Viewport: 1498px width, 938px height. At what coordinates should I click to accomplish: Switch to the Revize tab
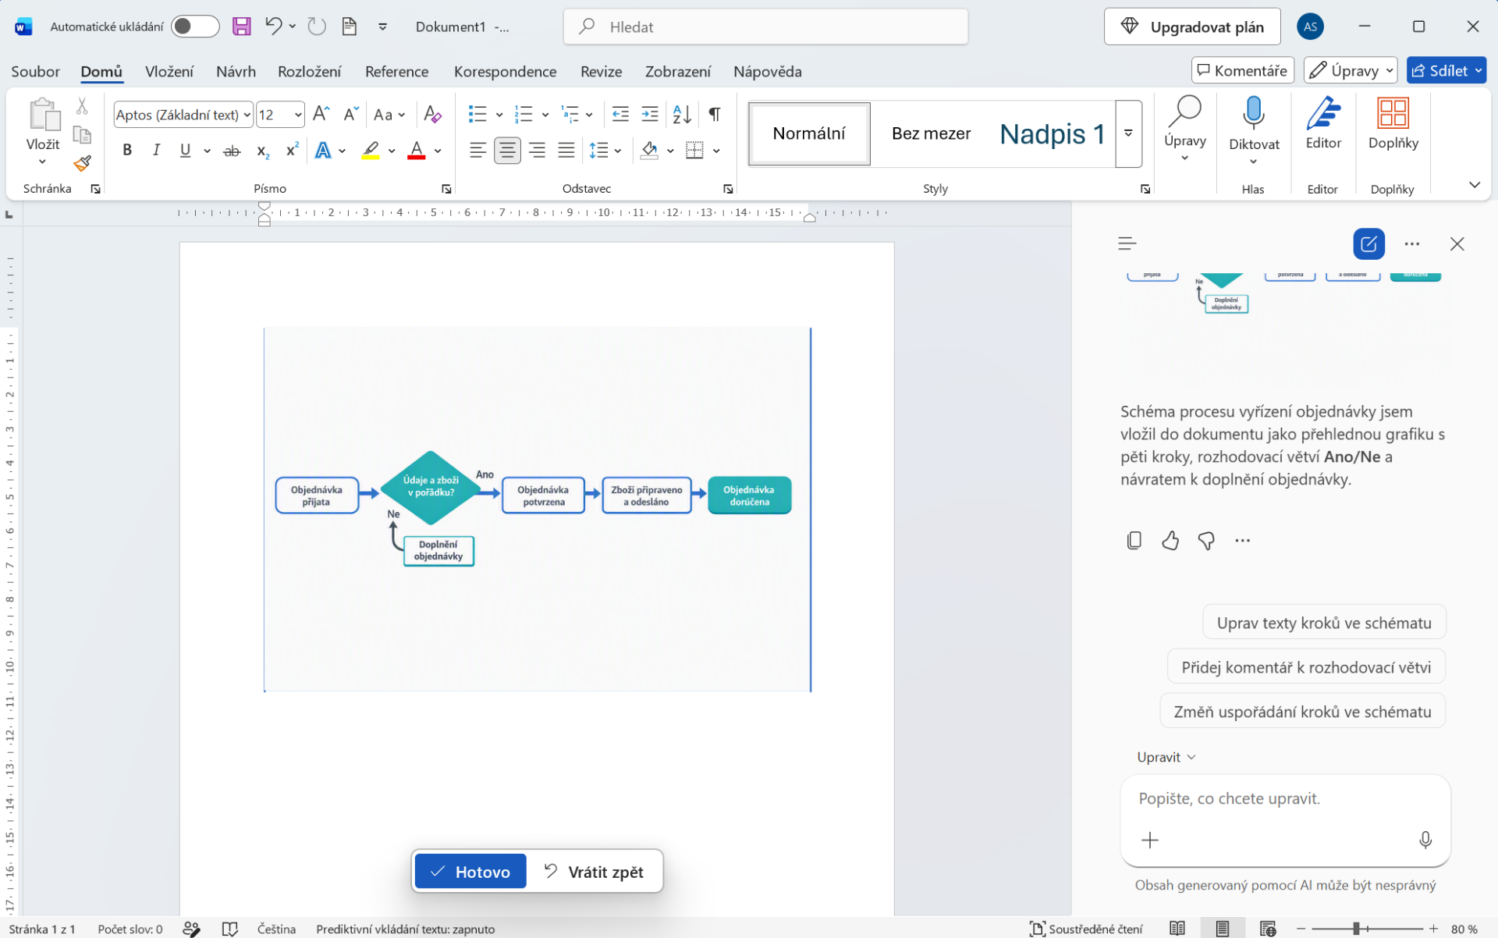(x=601, y=71)
